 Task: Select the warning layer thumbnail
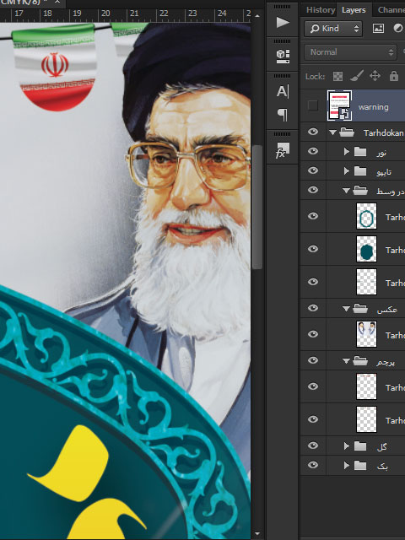point(339,105)
